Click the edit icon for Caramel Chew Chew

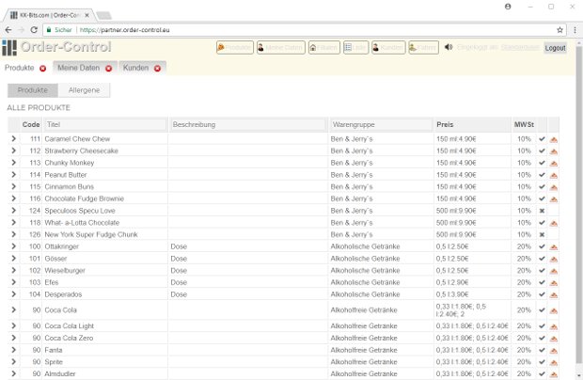click(553, 139)
